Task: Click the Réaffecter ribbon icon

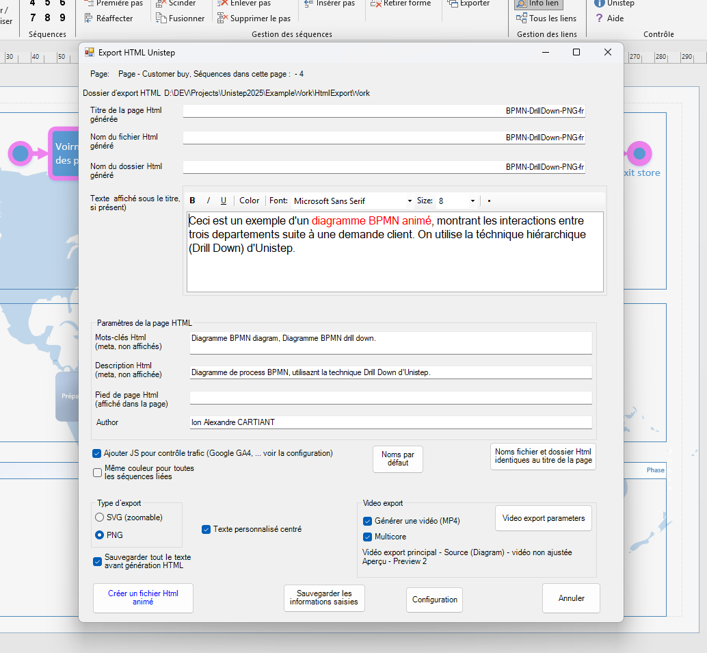Action: (90, 18)
